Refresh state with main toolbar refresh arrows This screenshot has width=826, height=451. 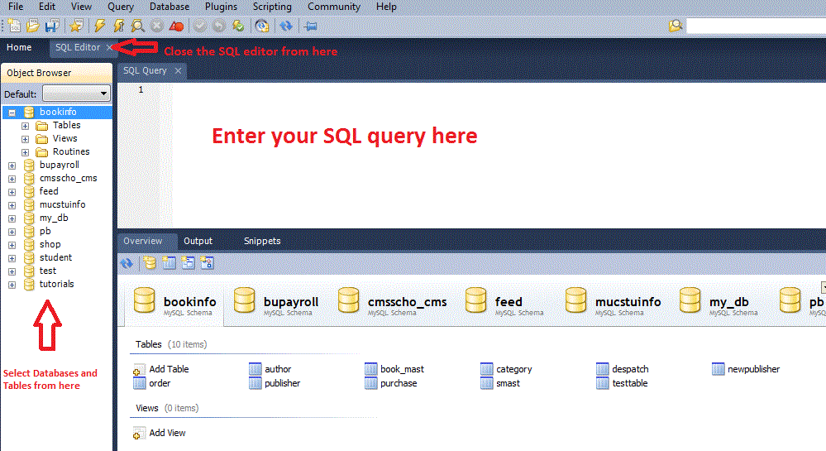tap(286, 26)
